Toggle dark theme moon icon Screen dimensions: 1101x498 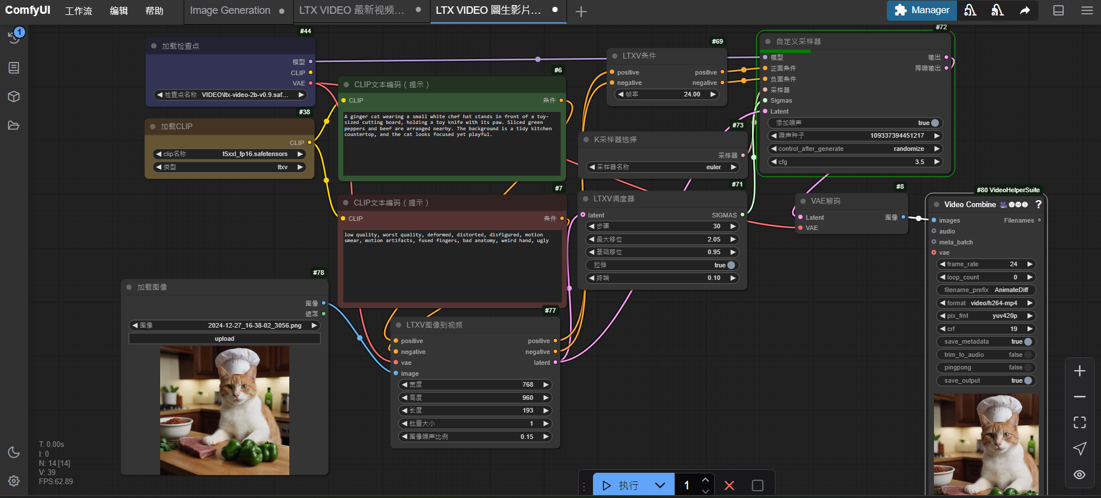(x=14, y=452)
